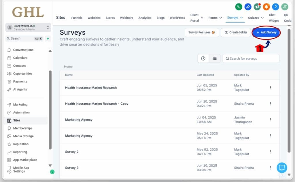Expand the Surveys dropdown tab
Image resolution: width=295 pixels, height=182 pixels.
(x=235, y=18)
